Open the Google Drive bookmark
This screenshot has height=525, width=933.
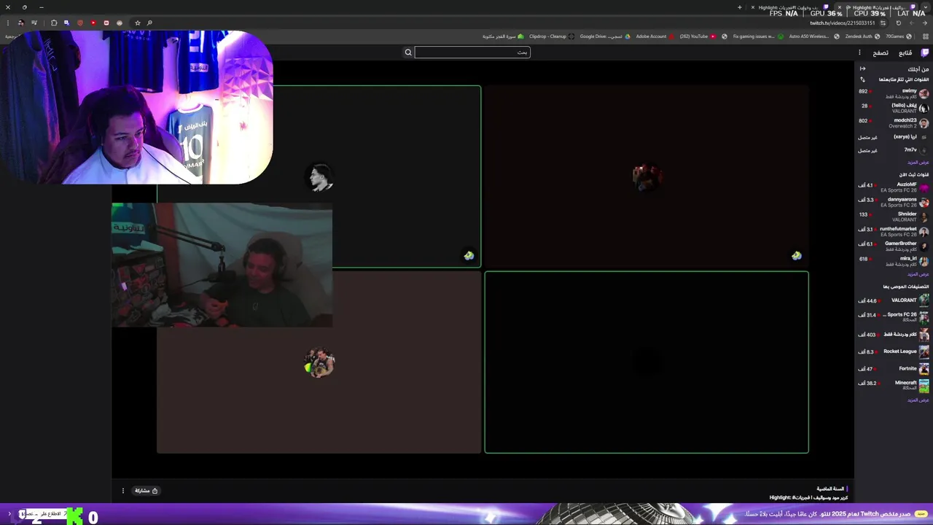[x=605, y=36]
